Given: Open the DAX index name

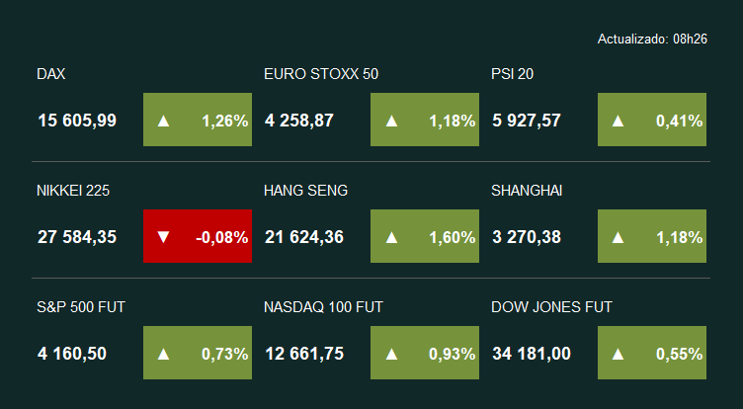Looking at the screenshot, I should pos(51,74).
